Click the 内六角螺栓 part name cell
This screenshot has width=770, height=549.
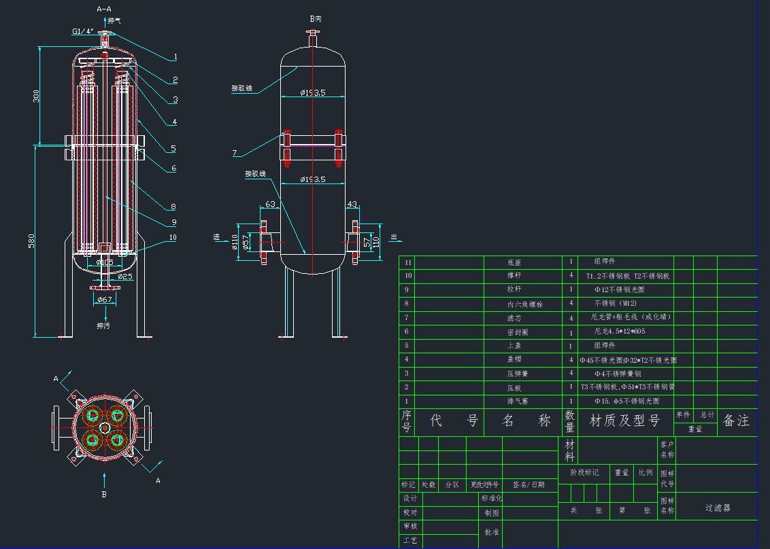click(x=522, y=304)
